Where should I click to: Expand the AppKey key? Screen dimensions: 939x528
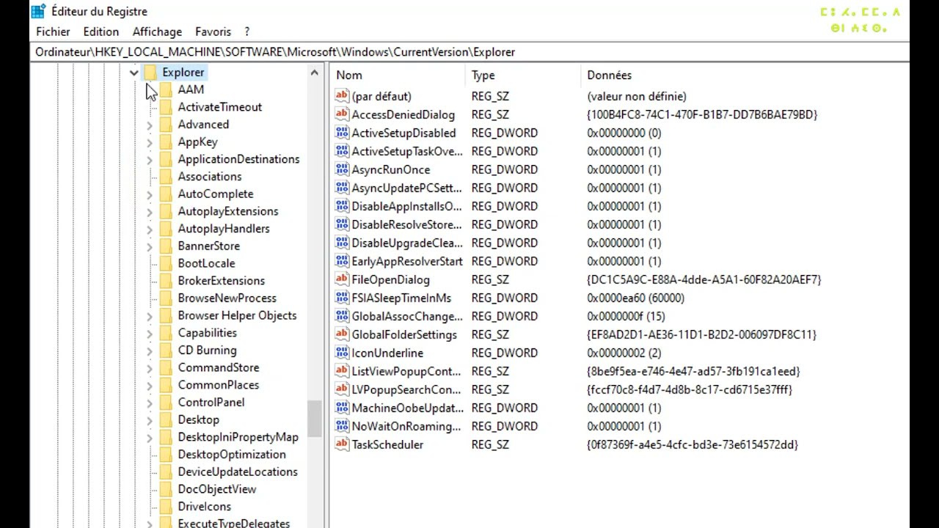point(150,142)
